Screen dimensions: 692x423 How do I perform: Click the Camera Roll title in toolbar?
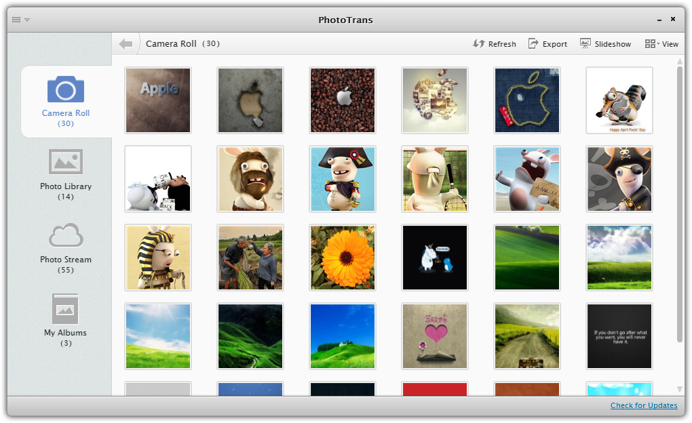[171, 43]
